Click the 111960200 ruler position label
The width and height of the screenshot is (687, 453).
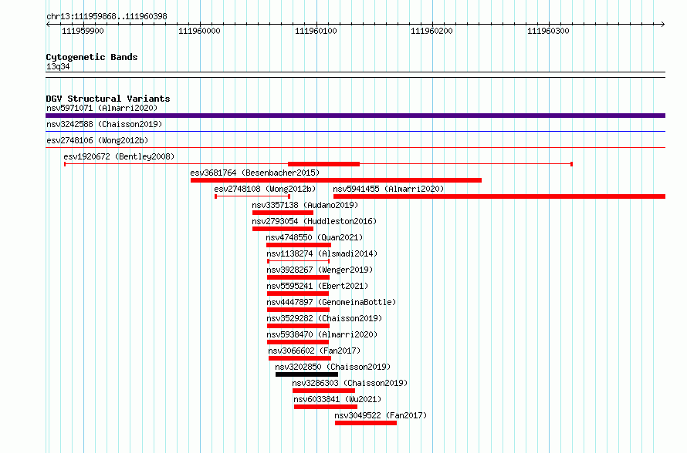[431, 31]
